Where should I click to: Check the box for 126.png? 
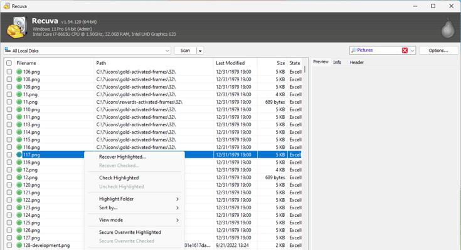[x=9, y=230]
